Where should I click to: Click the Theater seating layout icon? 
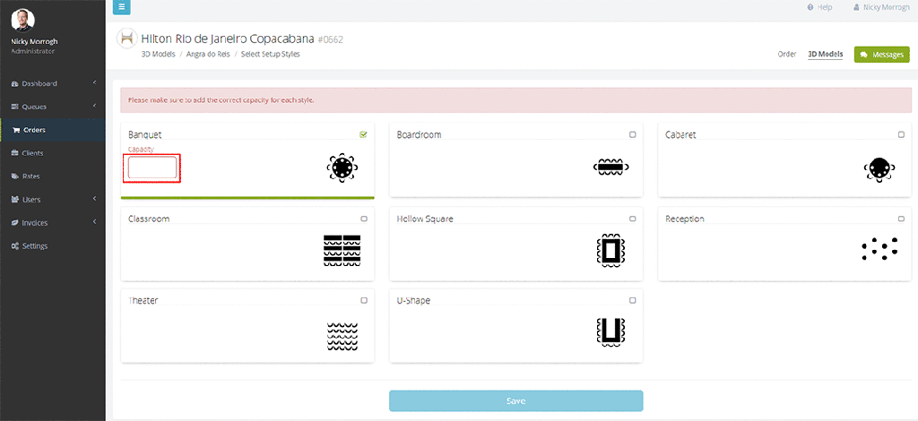click(x=342, y=336)
